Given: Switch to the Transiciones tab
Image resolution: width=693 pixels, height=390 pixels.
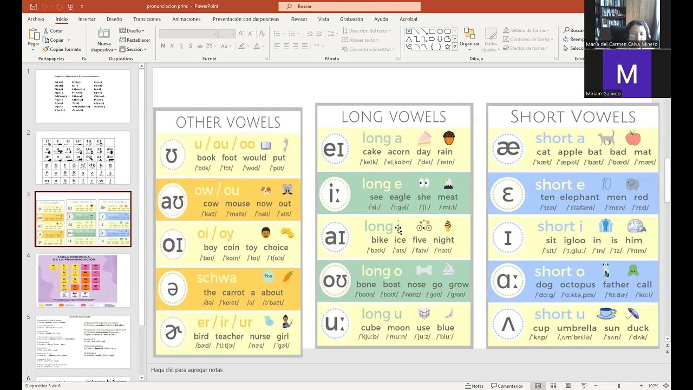Looking at the screenshot, I should click(x=147, y=19).
